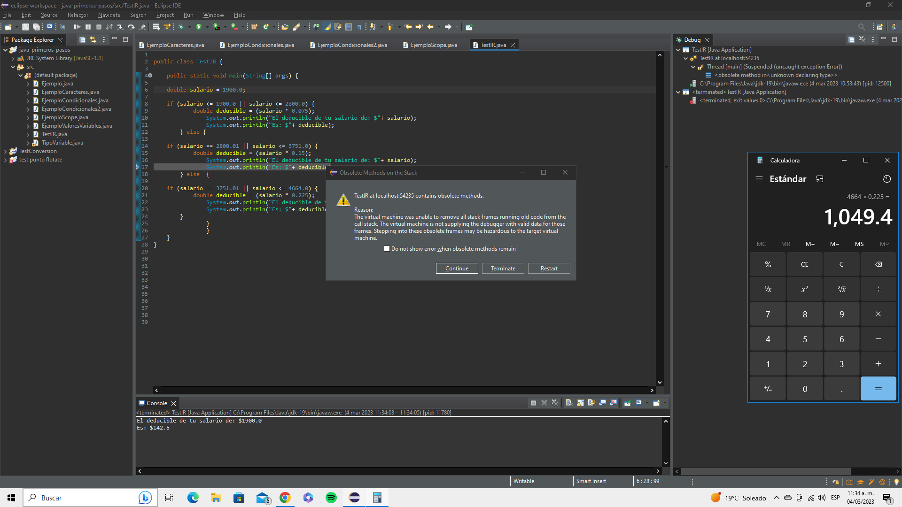This screenshot has height=507, width=902.
Task: Open the Refactor menu
Action: click(x=78, y=15)
